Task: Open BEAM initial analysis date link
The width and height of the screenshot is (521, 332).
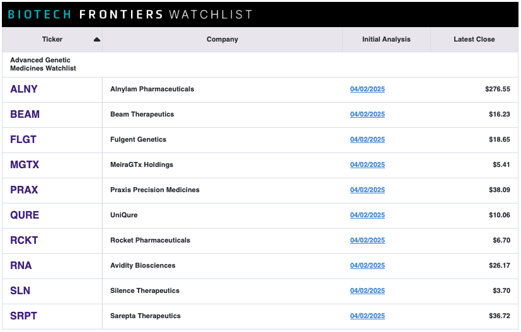Action: coord(367,114)
